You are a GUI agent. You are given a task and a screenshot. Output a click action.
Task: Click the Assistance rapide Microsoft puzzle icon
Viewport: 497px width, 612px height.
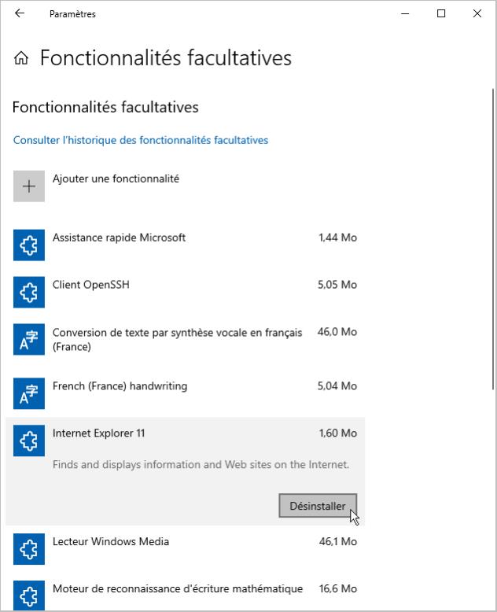(x=29, y=245)
